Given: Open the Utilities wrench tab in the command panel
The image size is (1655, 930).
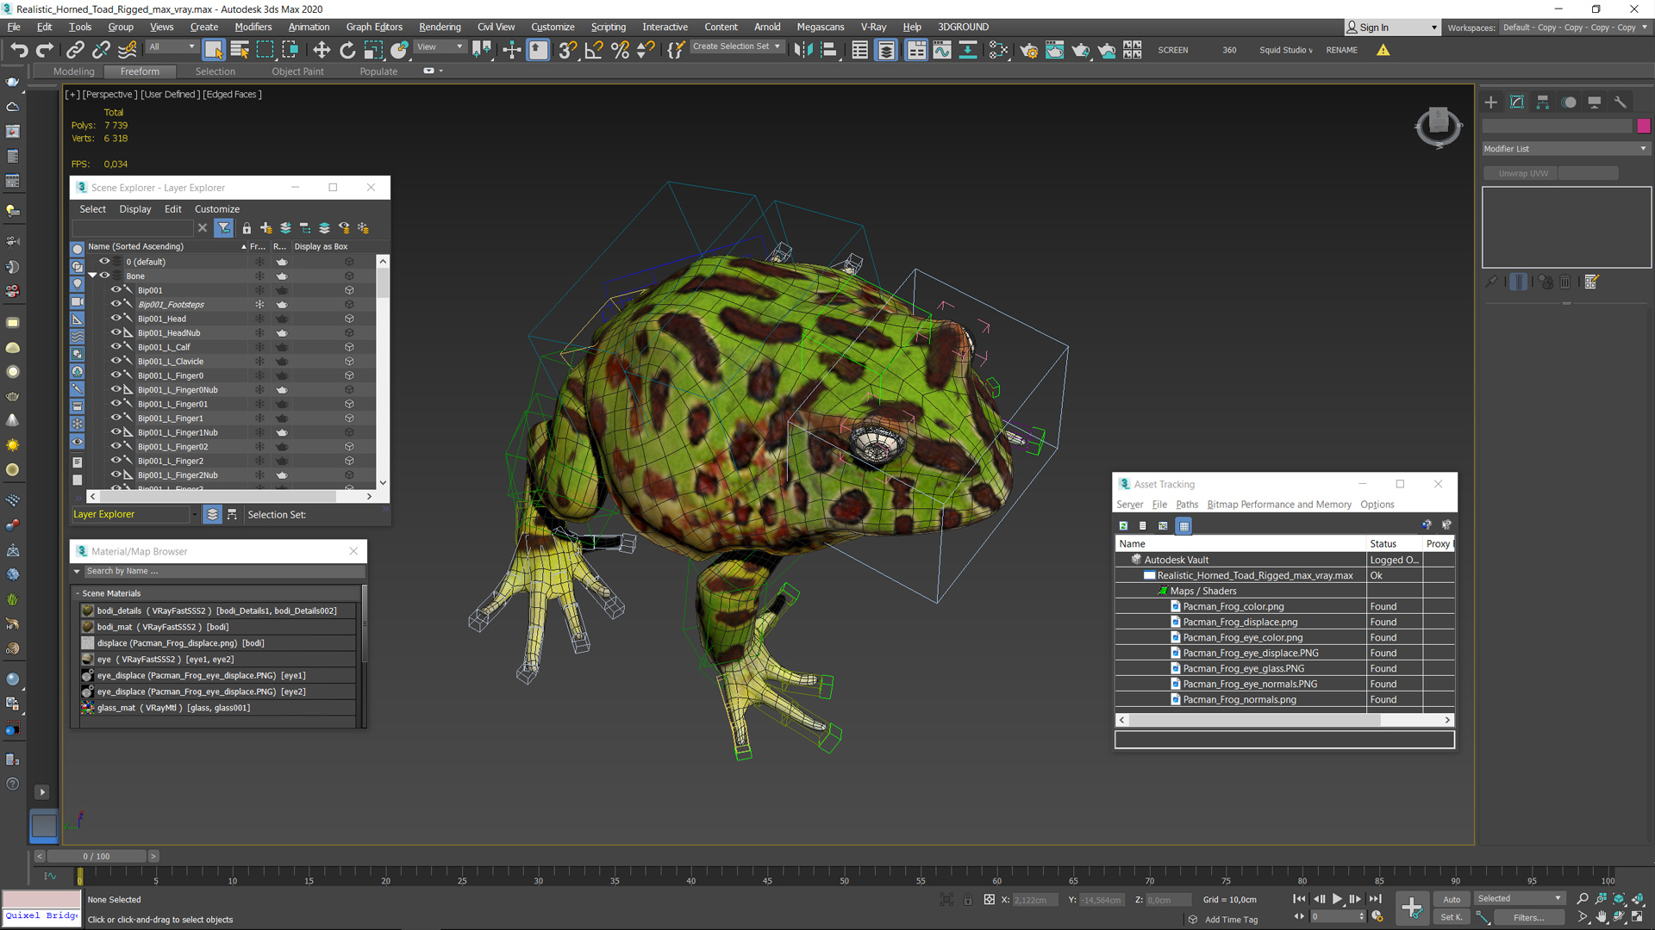Looking at the screenshot, I should click(1620, 102).
